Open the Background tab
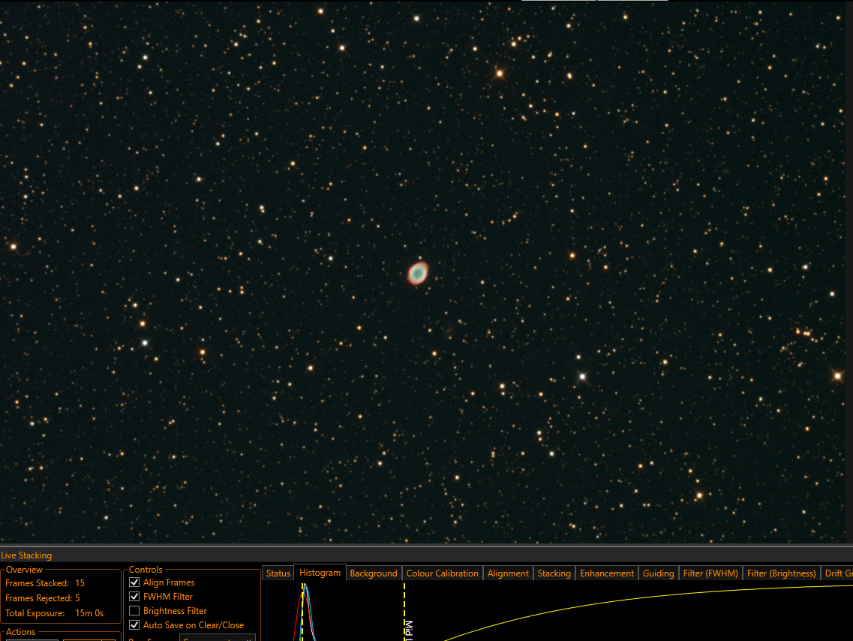Screen dimensions: 853x641 (374, 573)
